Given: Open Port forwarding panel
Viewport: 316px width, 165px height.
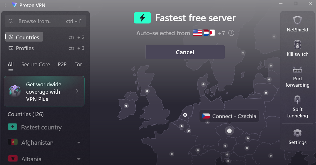Looking at the screenshot, I should pyautogui.click(x=297, y=69).
